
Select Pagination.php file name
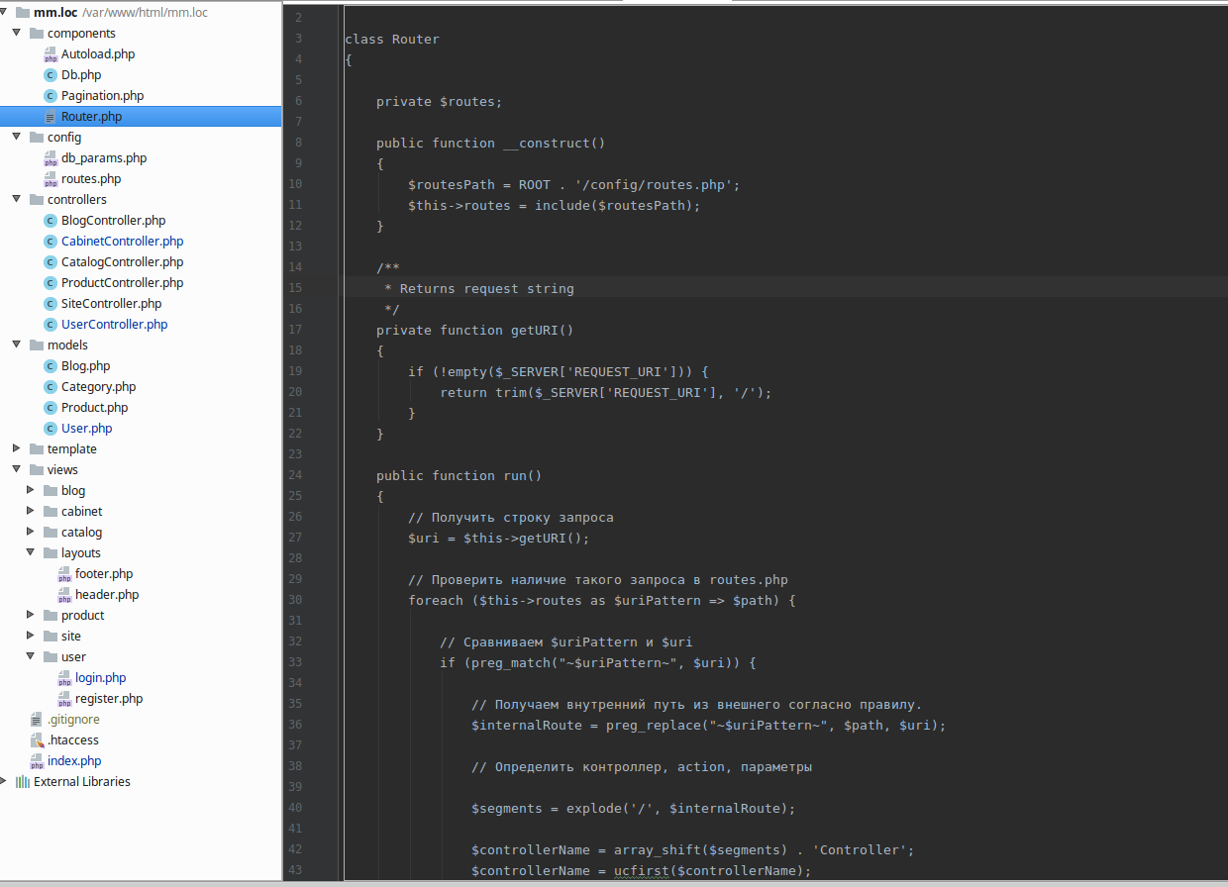pyautogui.click(x=102, y=96)
